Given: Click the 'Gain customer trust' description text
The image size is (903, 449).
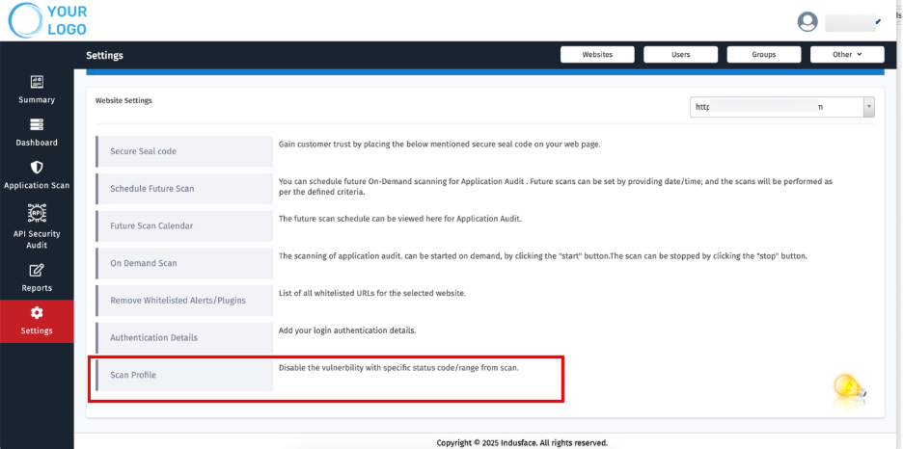Looking at the screenshot, I should pyautogui.click(x=439, y=145).
